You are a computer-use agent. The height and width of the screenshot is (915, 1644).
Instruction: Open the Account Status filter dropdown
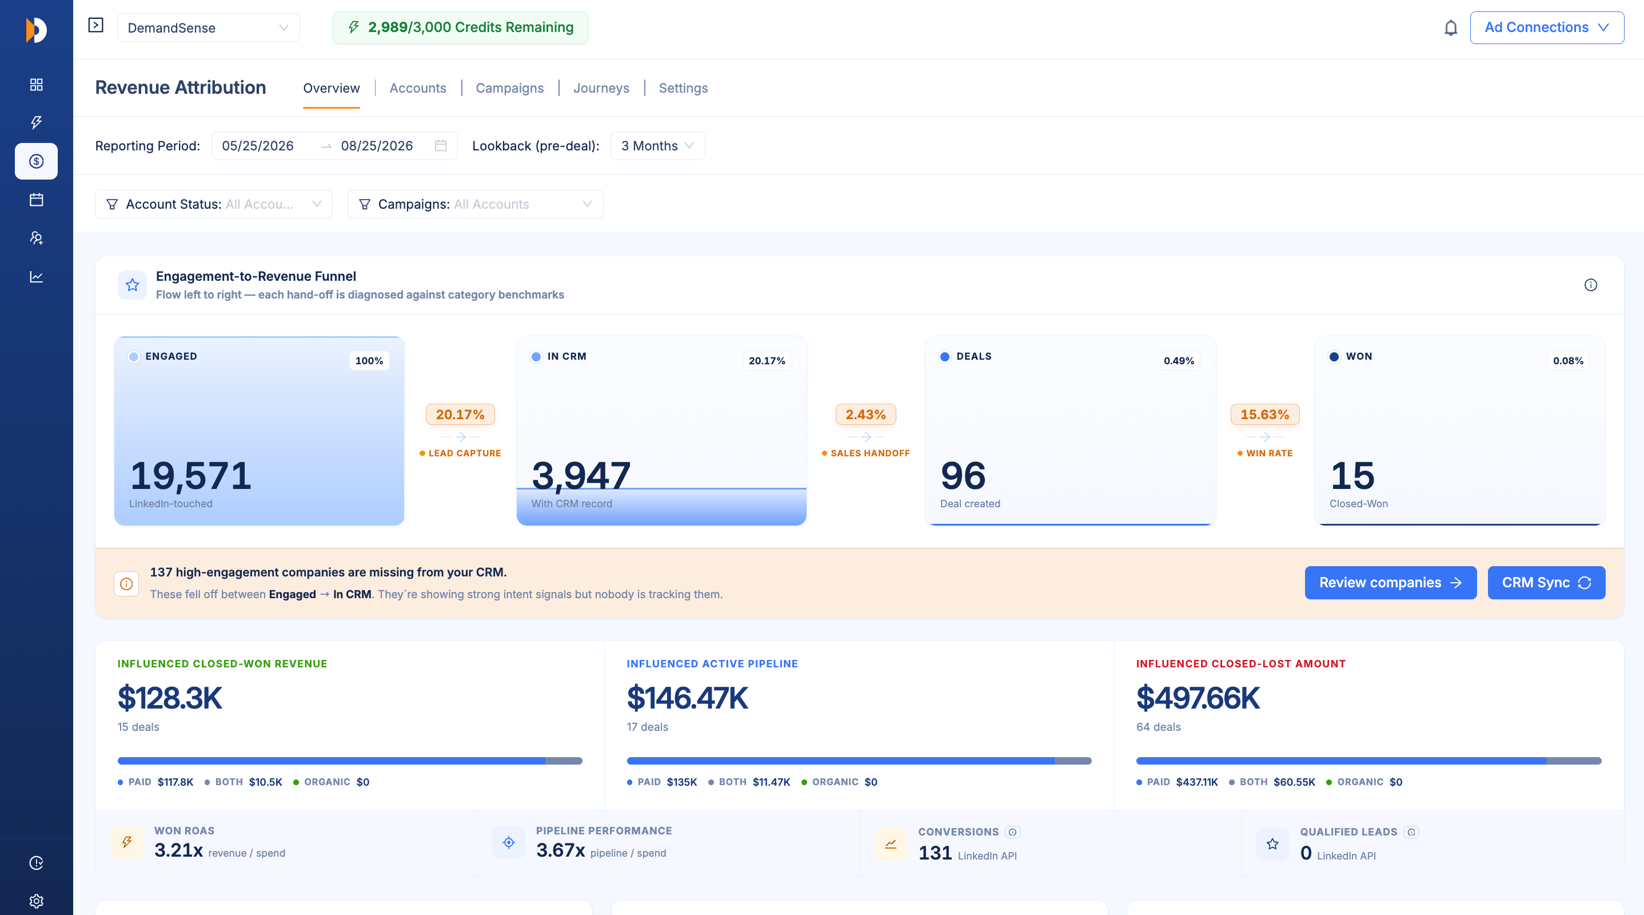point(213,204)
